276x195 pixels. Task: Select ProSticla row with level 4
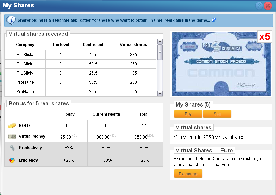click(81, 55)
